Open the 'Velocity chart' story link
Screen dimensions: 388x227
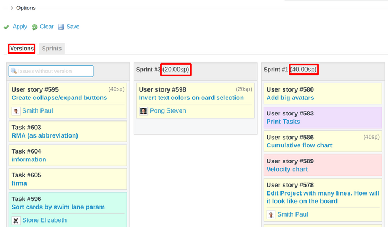coord(287,170)
